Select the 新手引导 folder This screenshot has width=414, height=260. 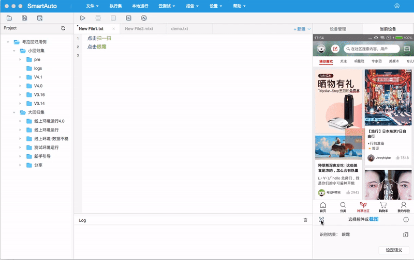[38, 156]
